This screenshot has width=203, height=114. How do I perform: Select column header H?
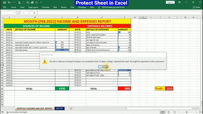point(143,17)
